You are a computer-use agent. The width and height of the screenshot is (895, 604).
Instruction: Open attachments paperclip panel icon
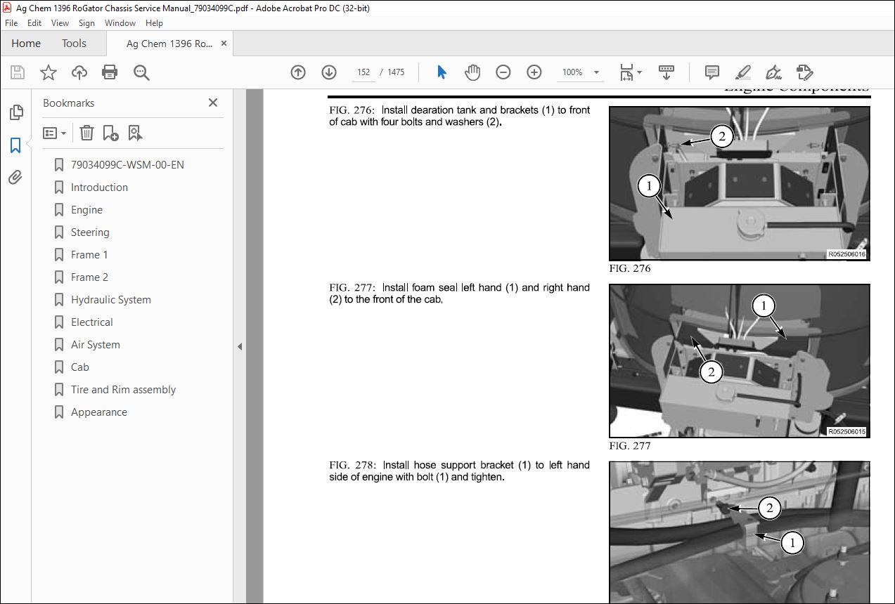[15, 178]
